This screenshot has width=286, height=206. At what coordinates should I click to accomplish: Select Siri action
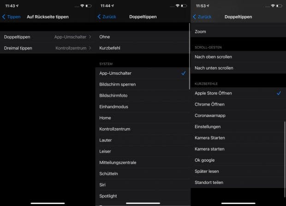pyautogui.click(x=143, y=185)
